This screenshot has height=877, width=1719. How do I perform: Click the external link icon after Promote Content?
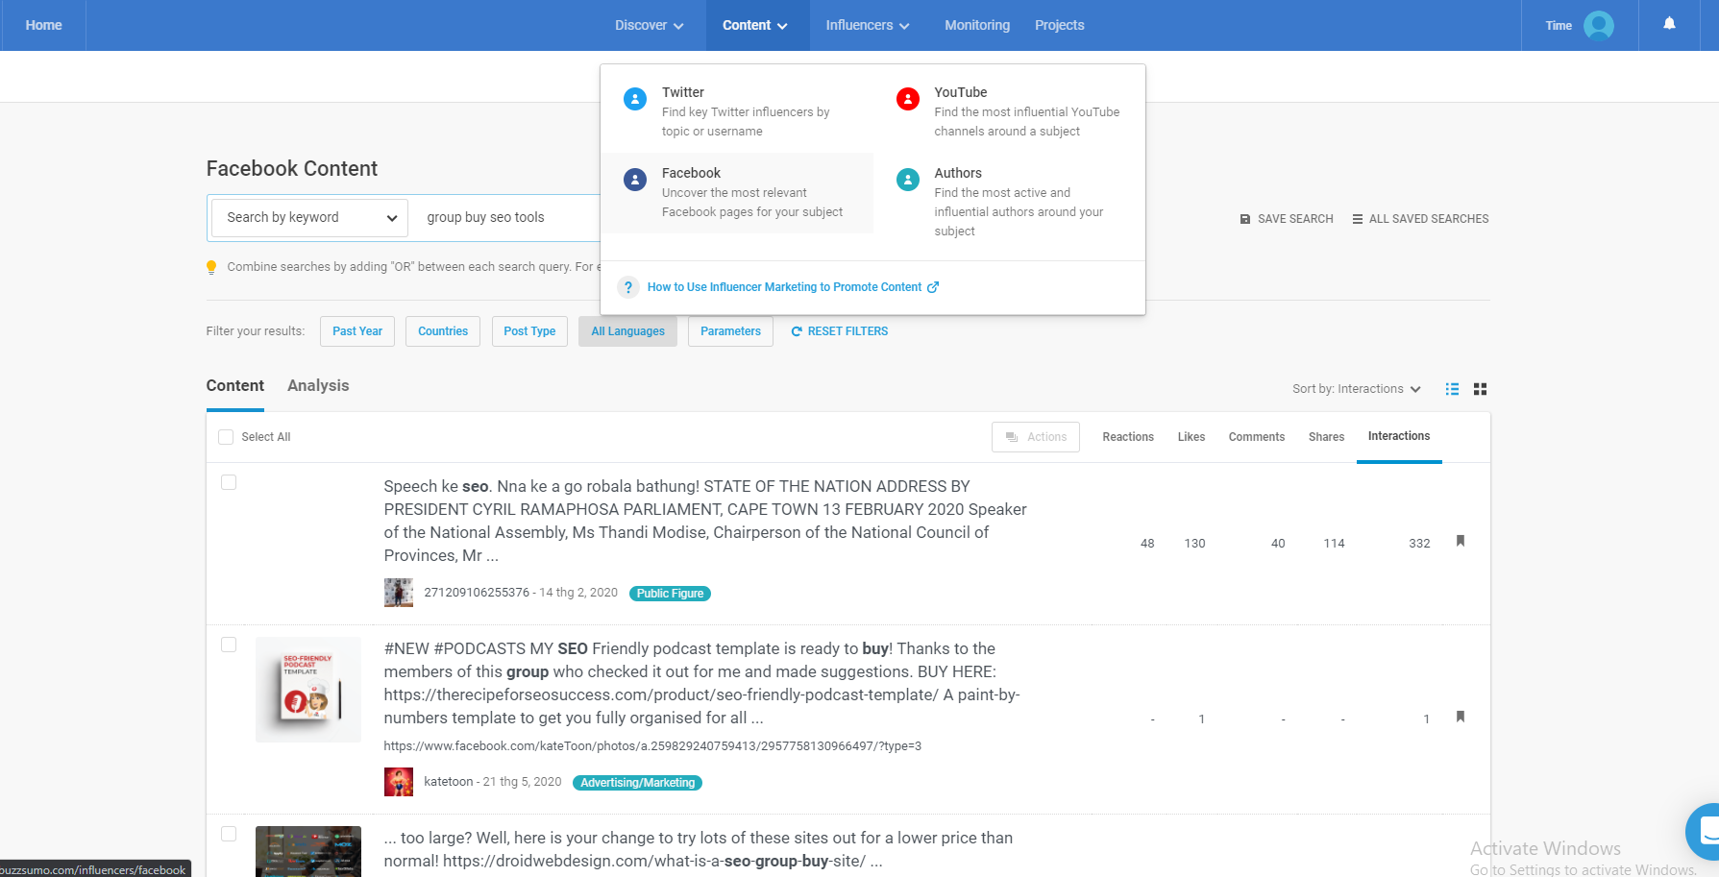click(933, 287)
